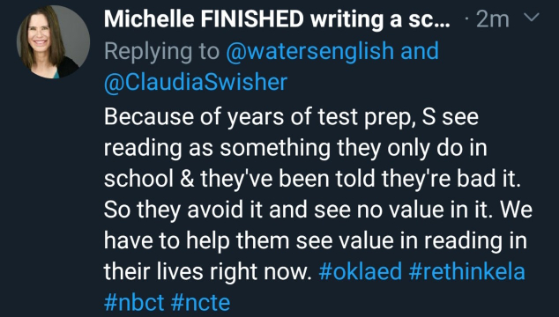
Task: Click the word FINISHED in the display name
Action: [251, 19]
